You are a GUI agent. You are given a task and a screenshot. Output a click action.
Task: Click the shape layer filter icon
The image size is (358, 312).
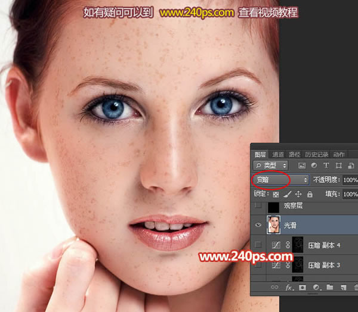click(x=338, y=165)
